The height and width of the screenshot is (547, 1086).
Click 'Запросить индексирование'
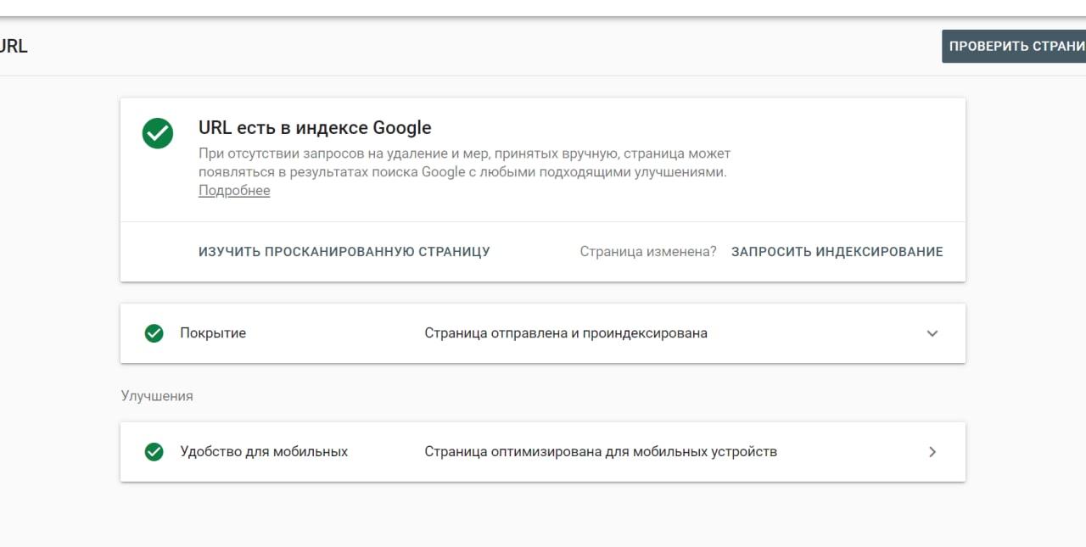(837, 252)
